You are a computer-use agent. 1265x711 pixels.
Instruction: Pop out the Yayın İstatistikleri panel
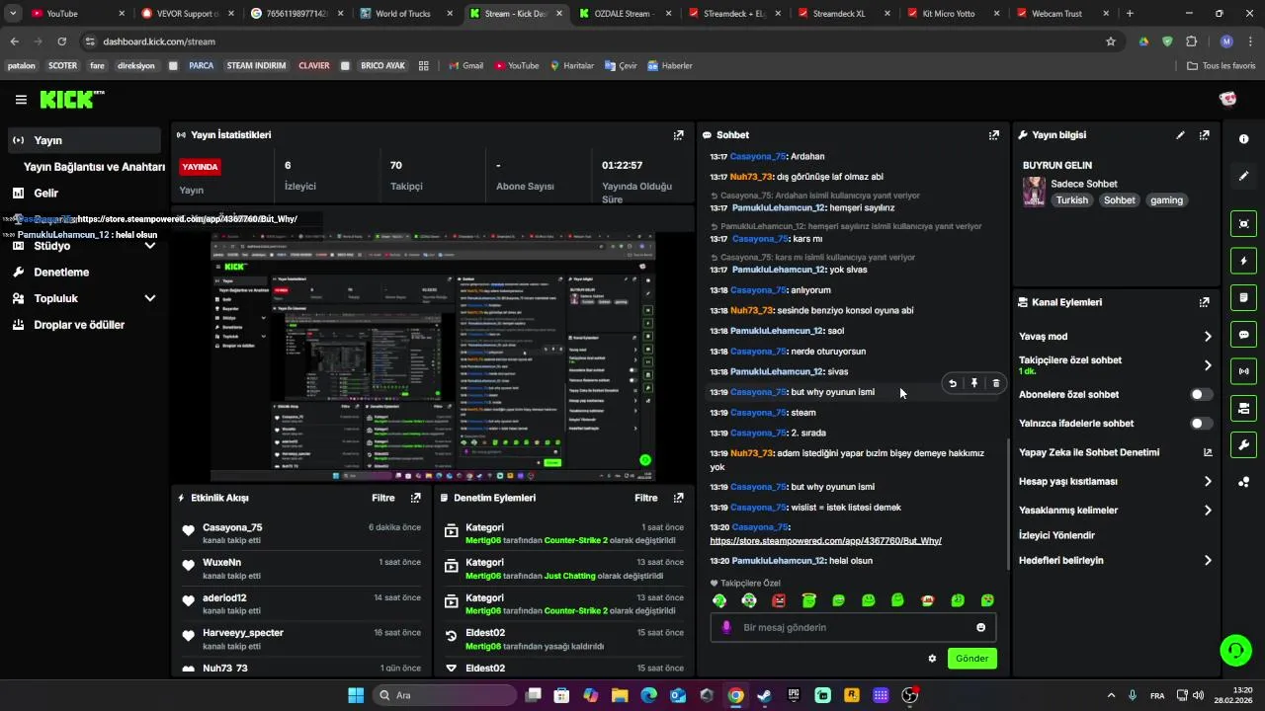click(678, 135)
